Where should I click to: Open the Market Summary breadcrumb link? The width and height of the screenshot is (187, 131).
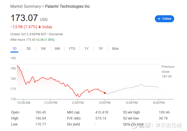coord(25,6)
